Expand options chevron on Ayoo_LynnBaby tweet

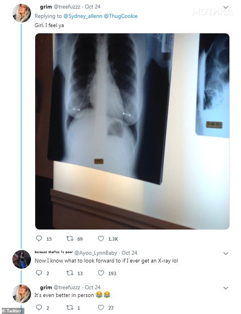click(226, 253)
